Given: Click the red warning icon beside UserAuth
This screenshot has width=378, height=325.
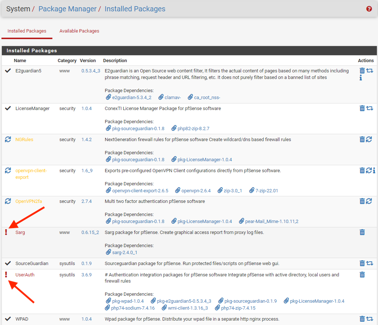Looking at the screenshot, I should coord(6,275).
